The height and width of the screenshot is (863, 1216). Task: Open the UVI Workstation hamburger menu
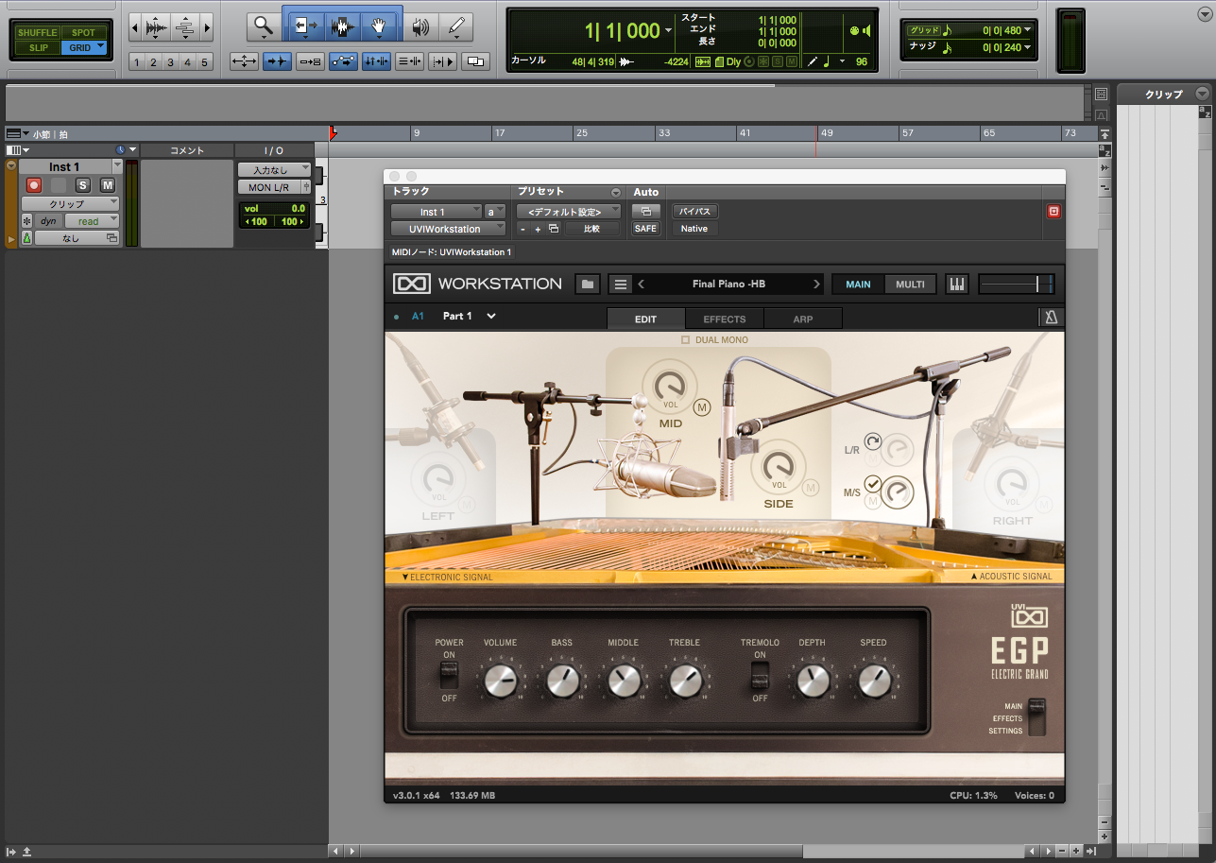pyautogui.click(x=620, y=284)
